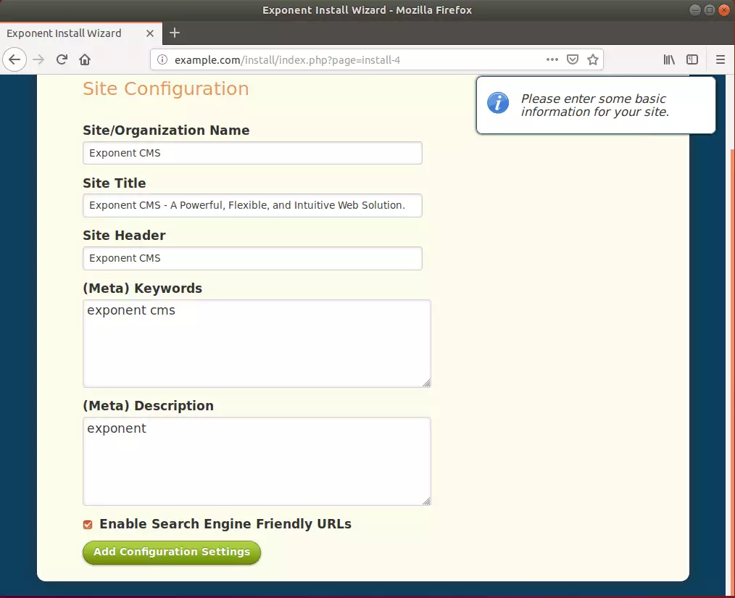Click the address bar URL
The image size is (735, 598).
point(287,60)
